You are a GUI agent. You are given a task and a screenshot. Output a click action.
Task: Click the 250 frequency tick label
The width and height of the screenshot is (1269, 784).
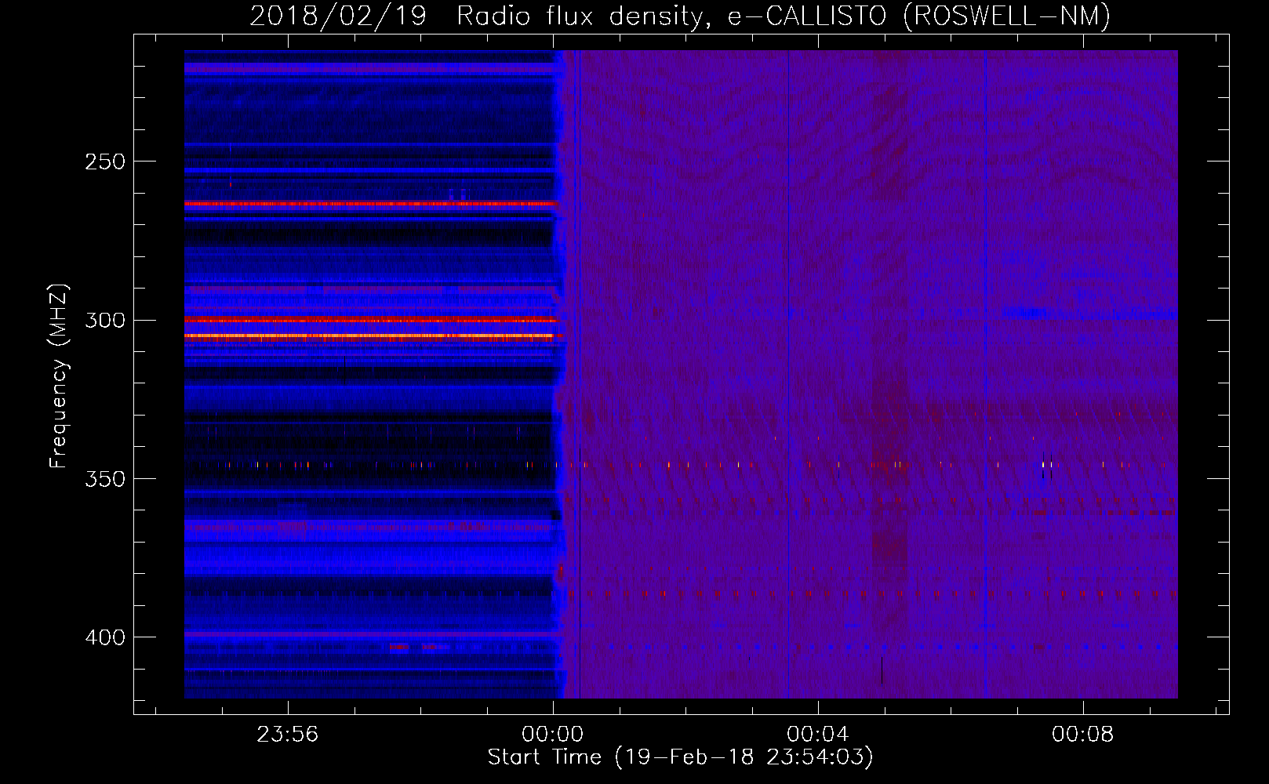(x=105, y=162)
